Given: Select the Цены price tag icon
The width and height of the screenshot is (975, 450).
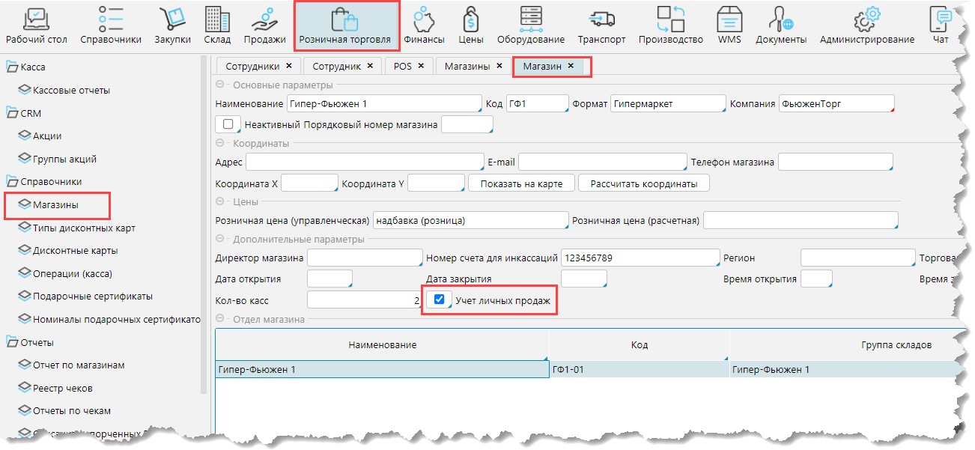Looking at the screenshot, I should (470, 19).
